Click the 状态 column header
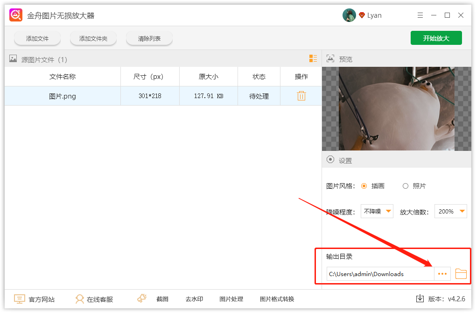The image size is (476, 313). [x=259, y=77]
